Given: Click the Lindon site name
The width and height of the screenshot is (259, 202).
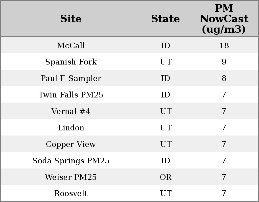Looking at the screenshot, I should point(71,128).
